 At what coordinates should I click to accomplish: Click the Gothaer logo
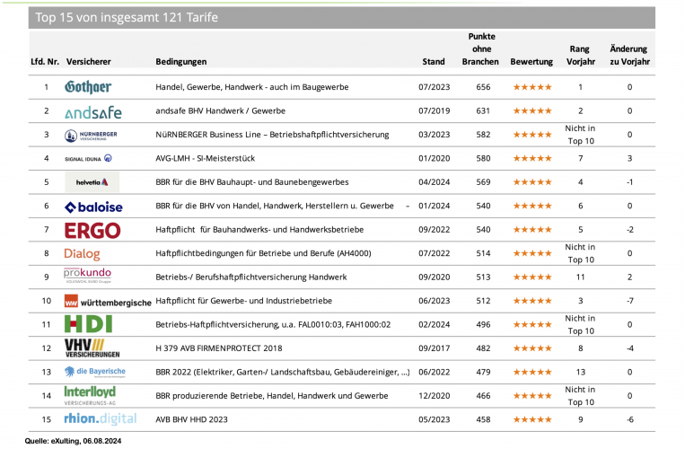88,87
